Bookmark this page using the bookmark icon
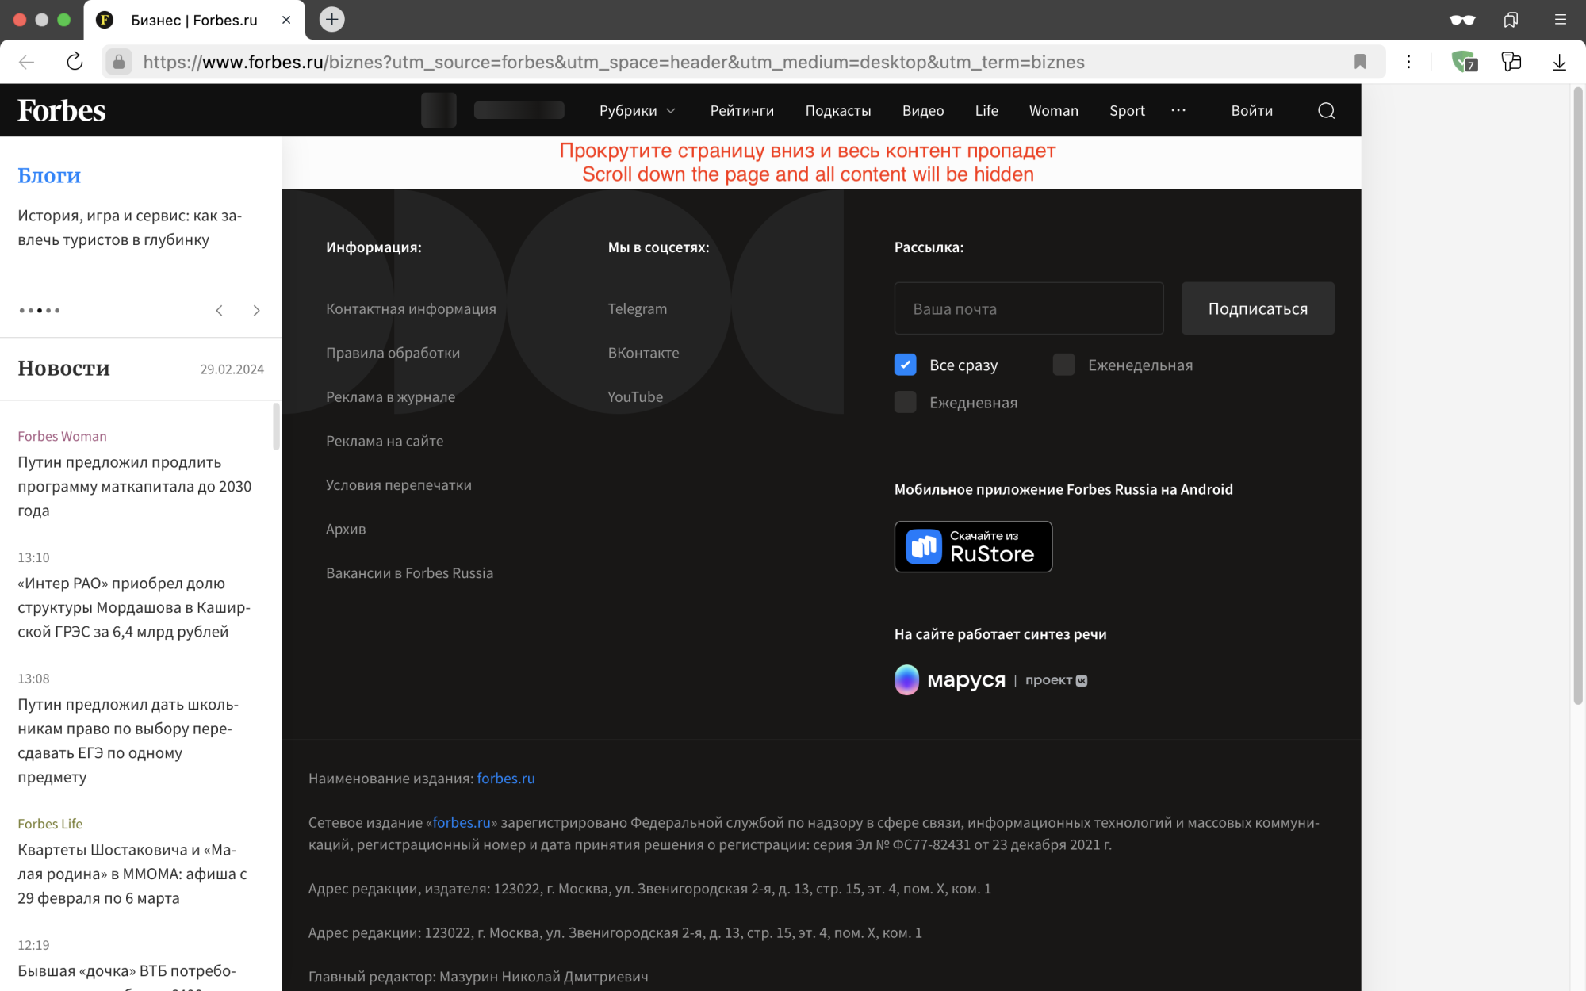The width and height of the screenshot is (1586, 991). (x=1360, y=62)
